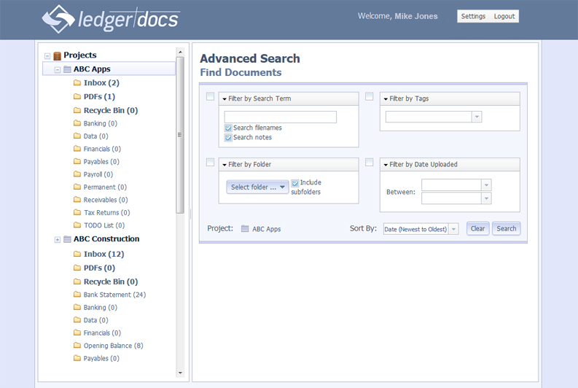
Task: Collapse the ABC Apps tree node
Action: pos(58,70)
